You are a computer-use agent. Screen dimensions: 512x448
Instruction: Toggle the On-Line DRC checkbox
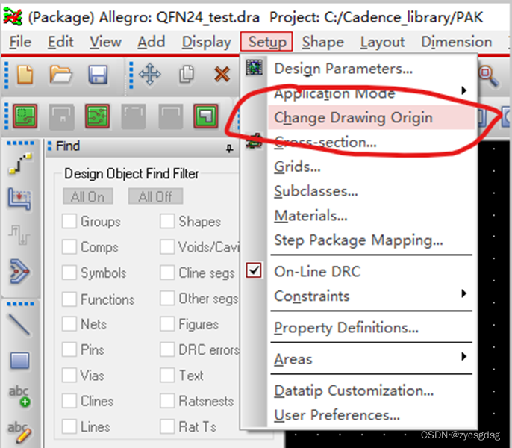coord(255,271)
